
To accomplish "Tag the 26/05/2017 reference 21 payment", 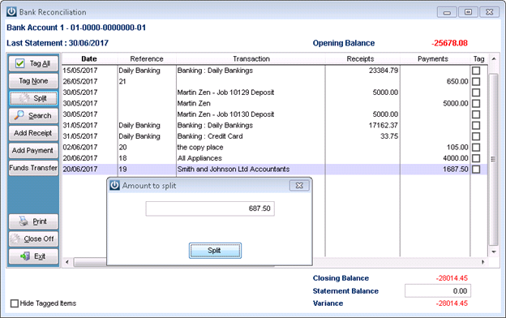I will pos(476,82).
